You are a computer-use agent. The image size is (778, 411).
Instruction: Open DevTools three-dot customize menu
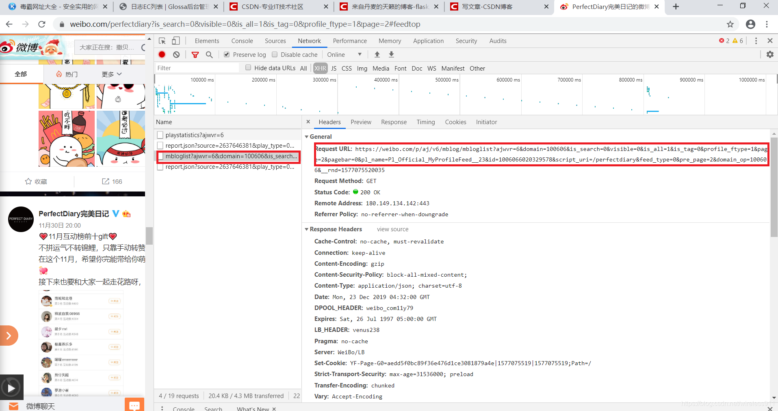pos(756,41)
